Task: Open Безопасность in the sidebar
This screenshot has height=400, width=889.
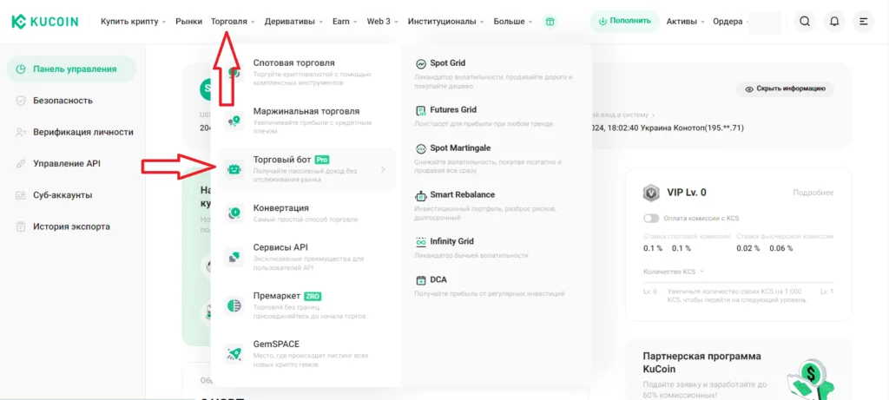Action: (63, 101)
